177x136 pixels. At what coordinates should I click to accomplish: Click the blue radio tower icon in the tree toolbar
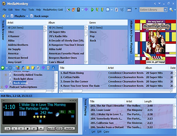pos(53,68)
